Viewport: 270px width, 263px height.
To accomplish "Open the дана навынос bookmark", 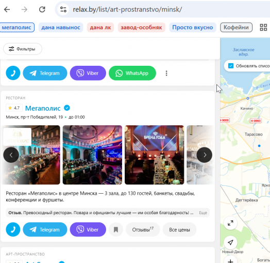I will (61, 27).
